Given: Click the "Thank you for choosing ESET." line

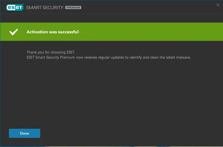Looking at the screenshot, I should 51,52.
